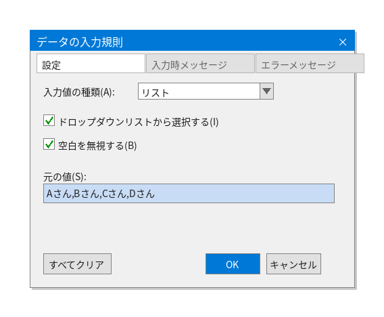384x317 pixels.
Task: Uncheck 空白を無視する checkbox
Action: point(49,144)
